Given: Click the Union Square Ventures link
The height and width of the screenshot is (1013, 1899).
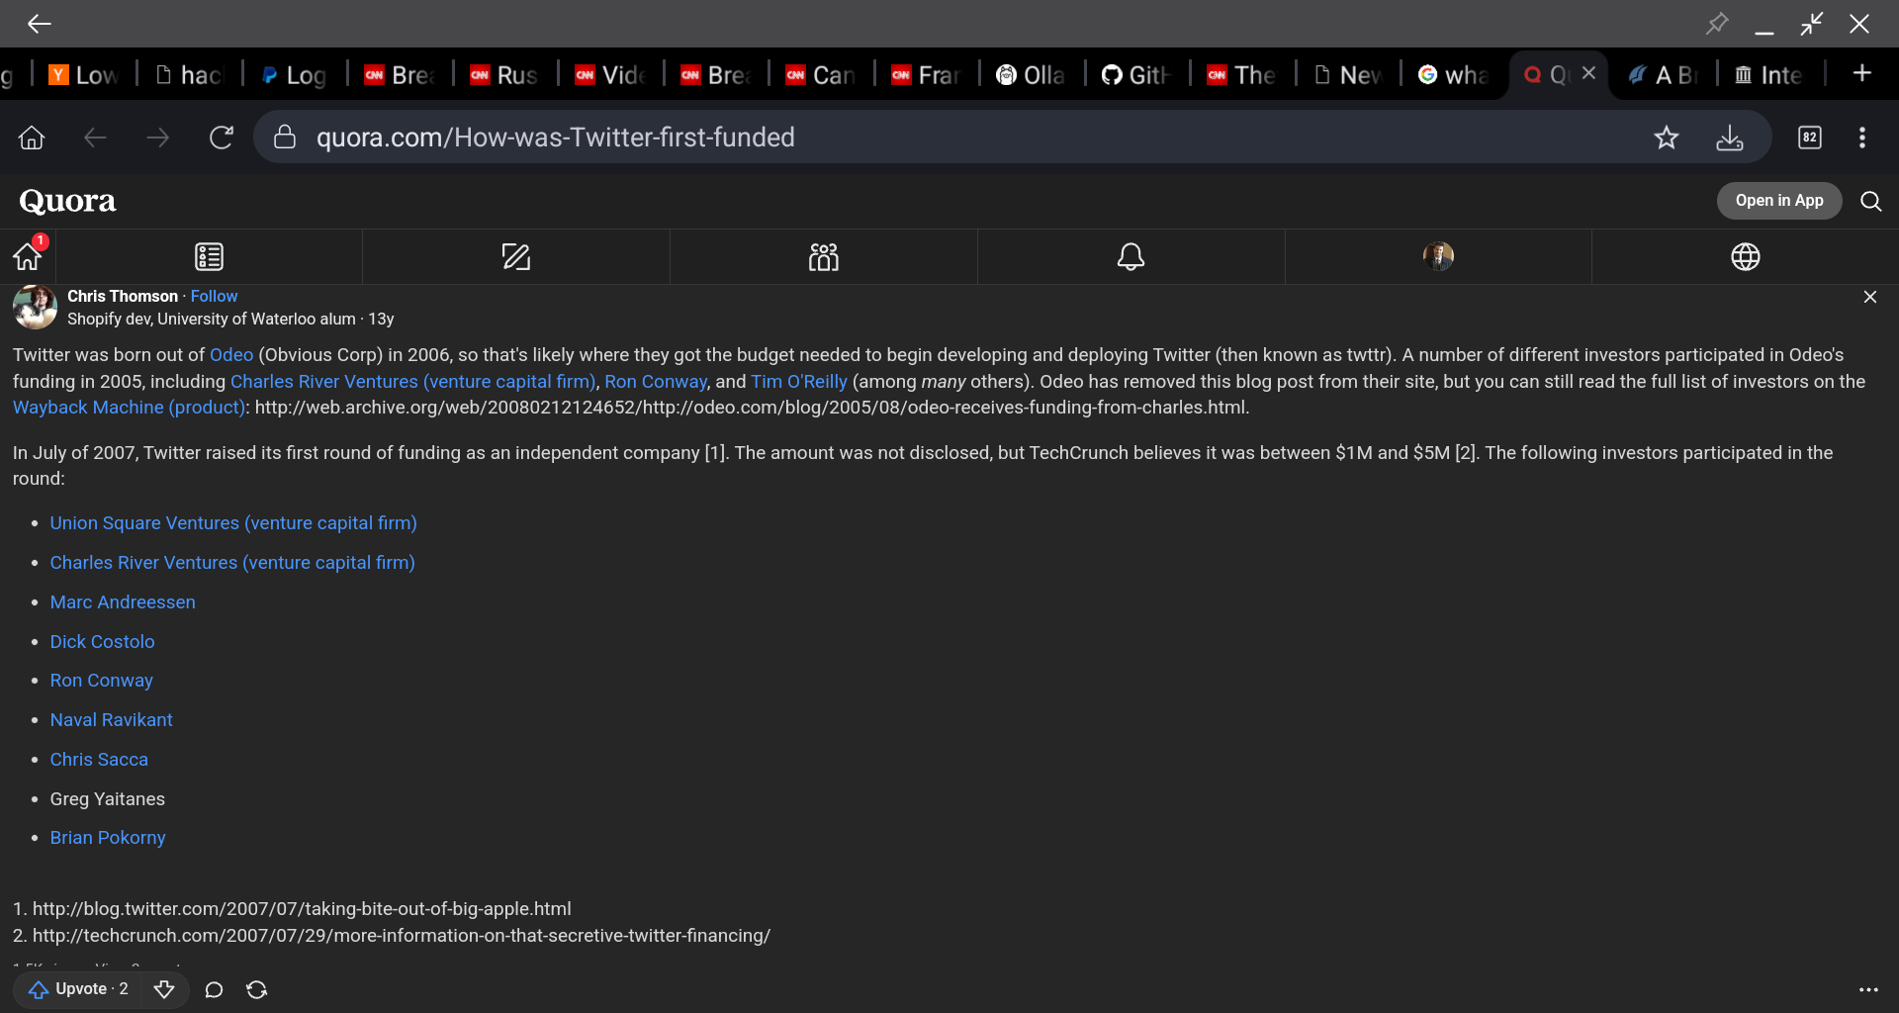Looking at the screenshot, I should tap(233, 523).
